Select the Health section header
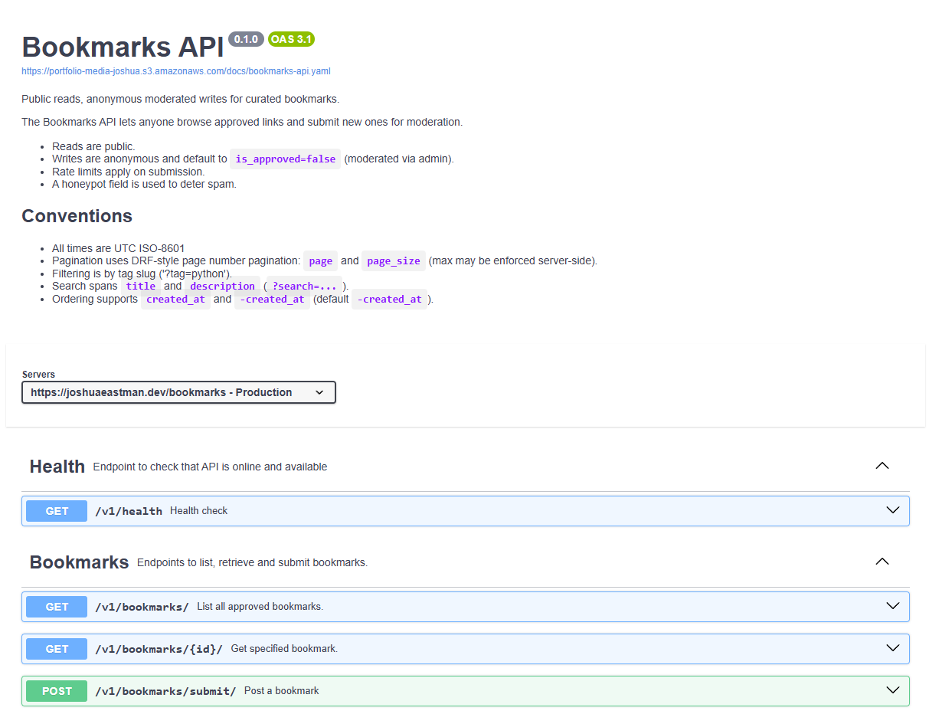 pyautogui.click(x=57, y=466)
